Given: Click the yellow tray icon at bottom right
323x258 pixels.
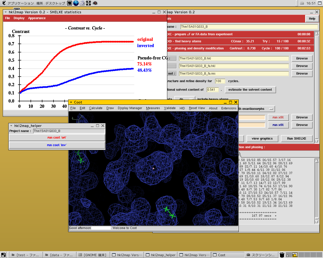Looking at the screenshot, I should [x=295, y=255].
